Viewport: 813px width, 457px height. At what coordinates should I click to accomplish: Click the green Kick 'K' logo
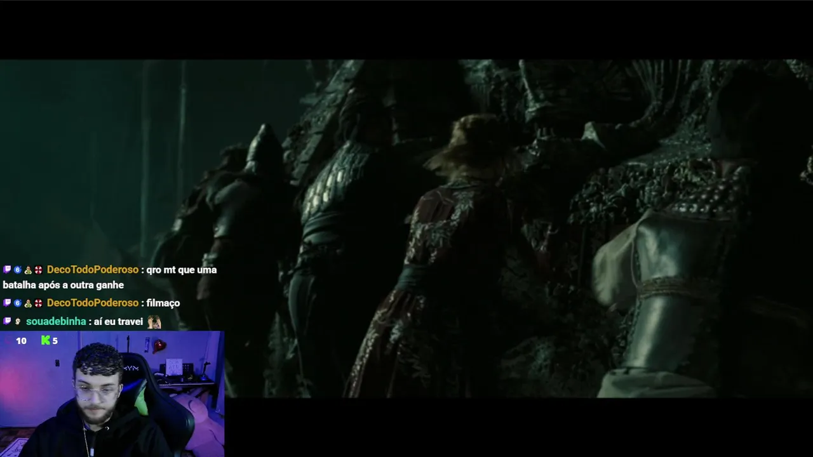(45, 340)
